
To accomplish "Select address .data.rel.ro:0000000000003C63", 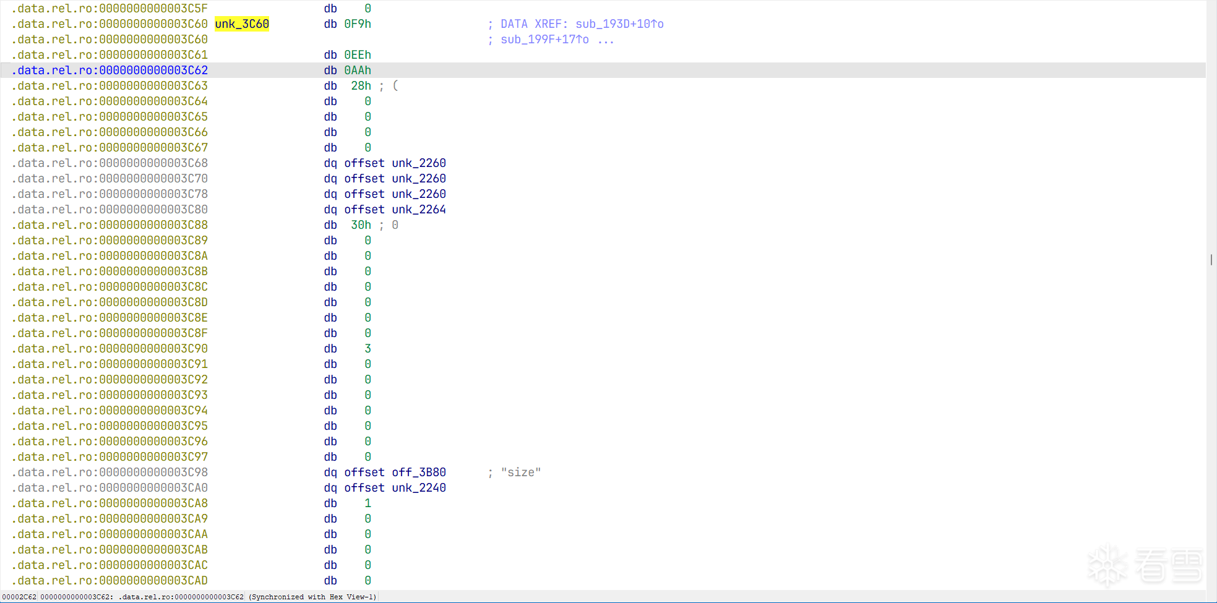I will (x=110, y=86).
